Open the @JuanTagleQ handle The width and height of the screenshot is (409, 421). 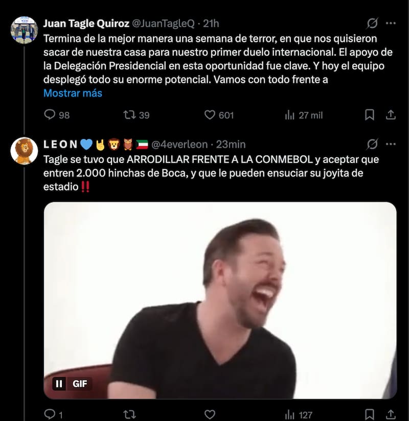[x=164, y=24]
